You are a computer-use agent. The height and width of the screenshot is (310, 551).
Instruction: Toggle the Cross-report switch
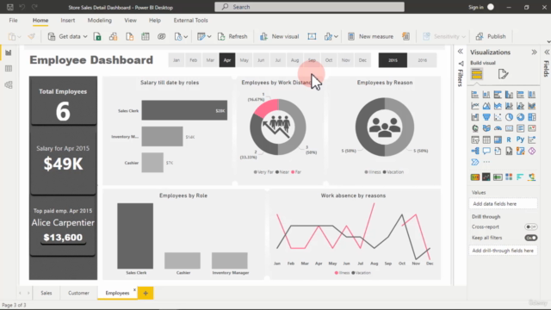click(530, 227)
